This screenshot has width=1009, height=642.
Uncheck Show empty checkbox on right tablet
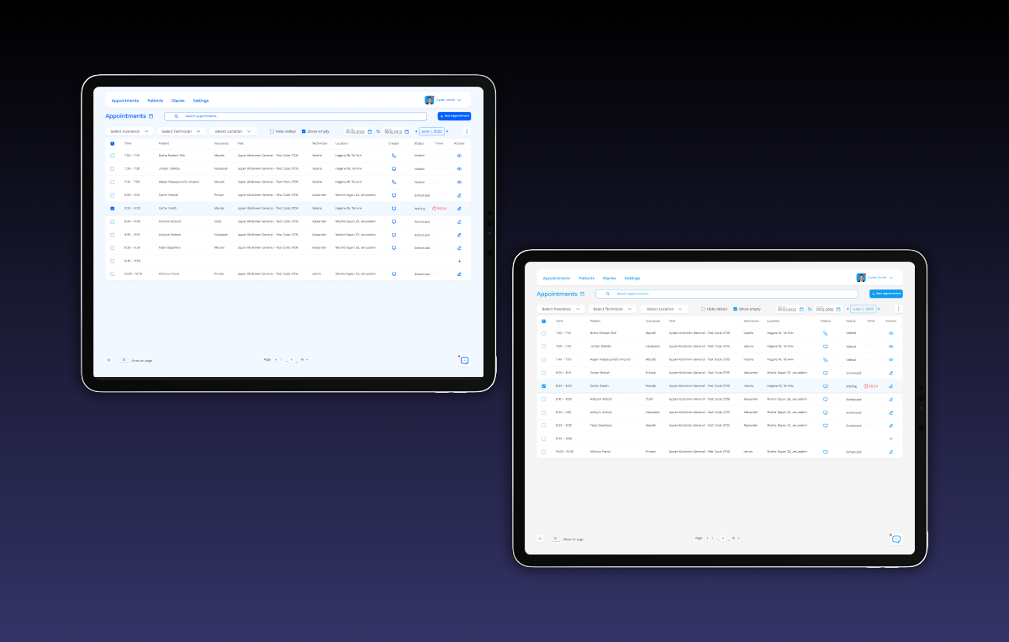click(735, 309)
